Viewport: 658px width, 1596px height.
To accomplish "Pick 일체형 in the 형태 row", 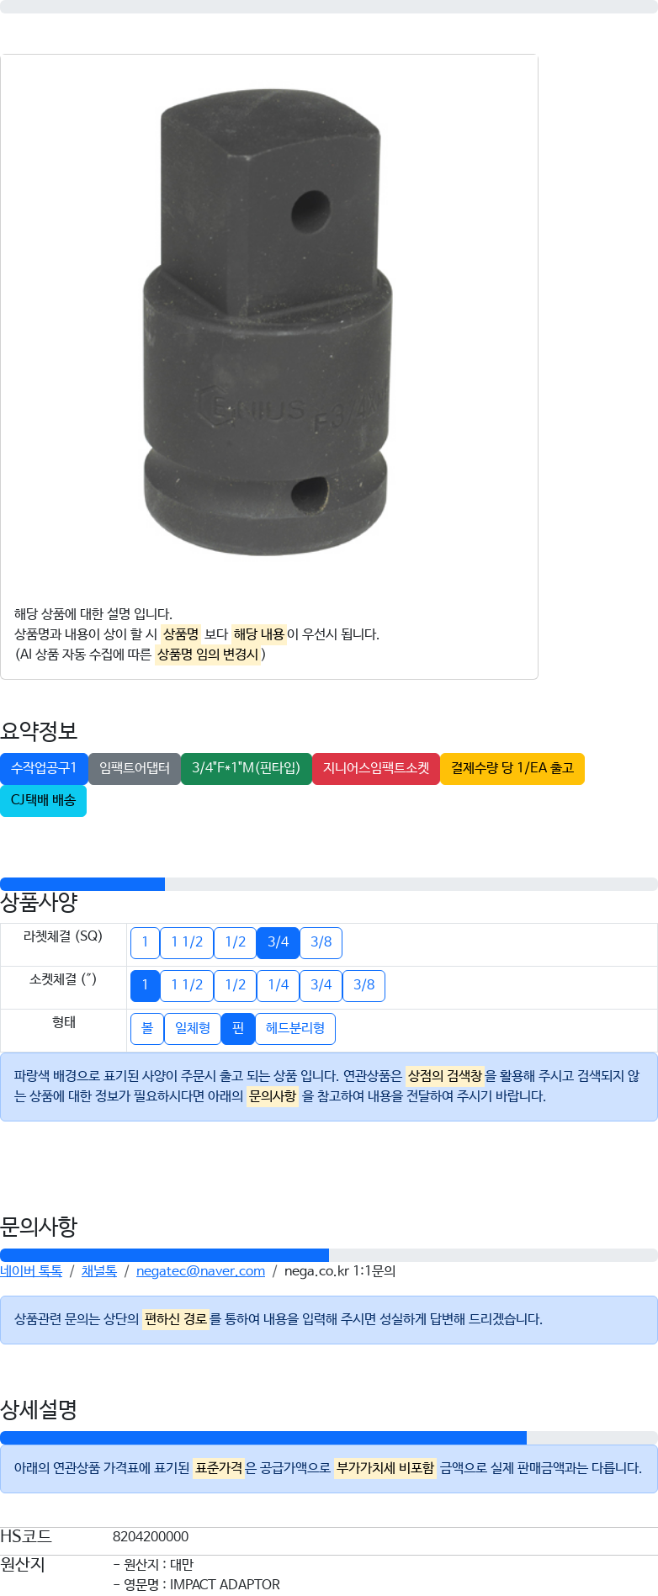I will point(193,1028).
